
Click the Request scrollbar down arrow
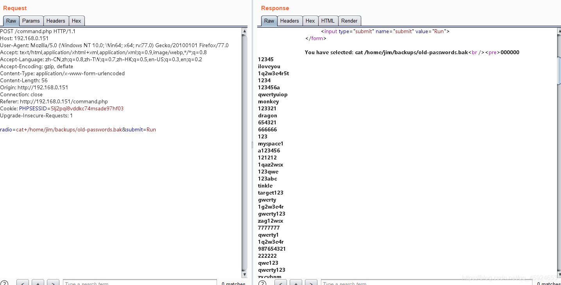click(x=245, y=275)
